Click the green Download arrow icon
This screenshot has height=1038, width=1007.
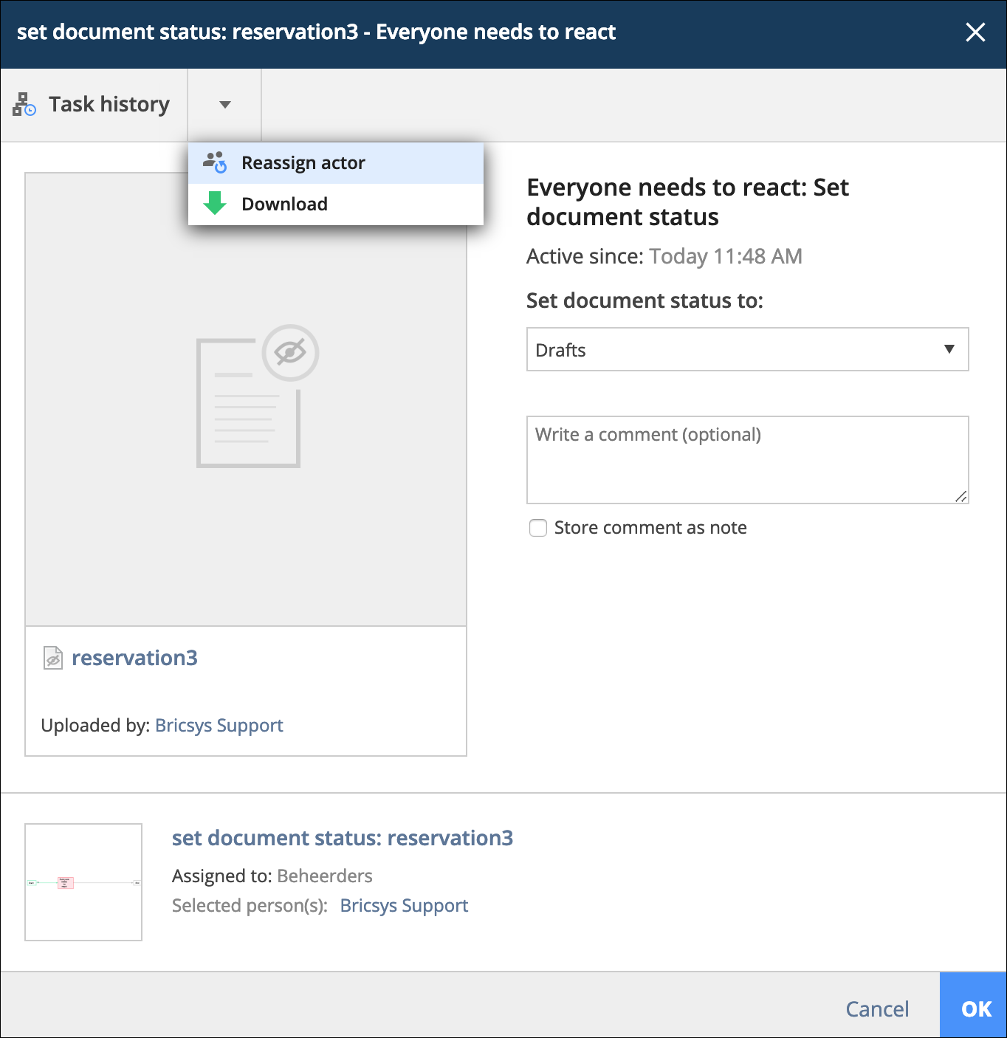[x=215, y=204]
